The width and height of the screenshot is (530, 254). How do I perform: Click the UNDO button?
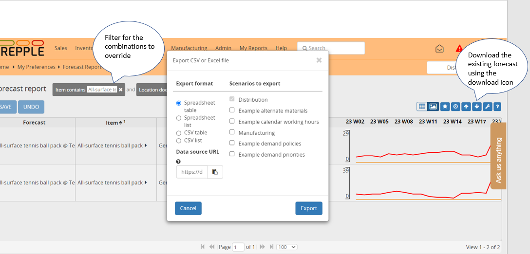coord(31,107)
